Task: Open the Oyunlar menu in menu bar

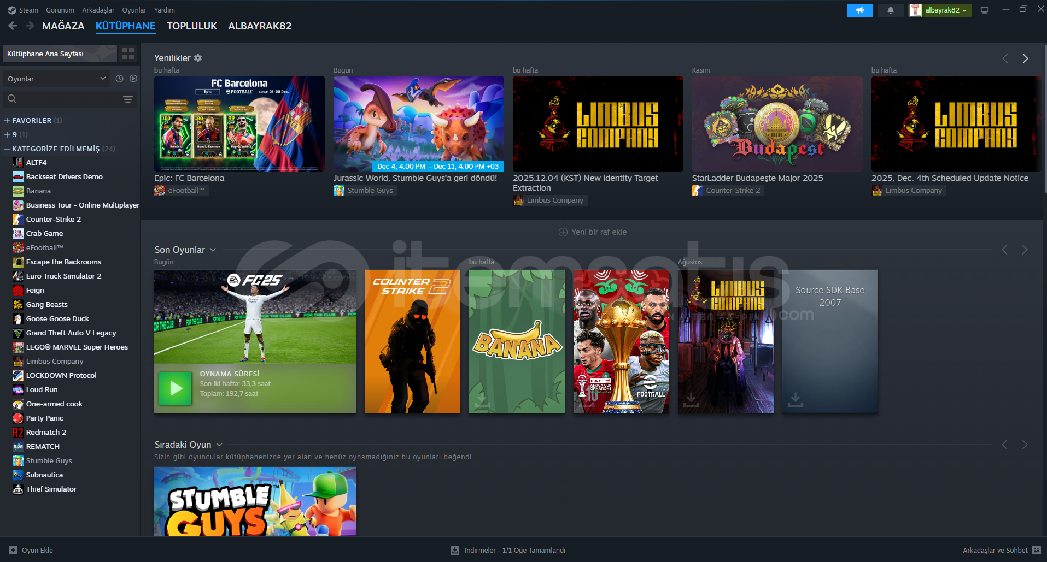Action: (134, 10)
